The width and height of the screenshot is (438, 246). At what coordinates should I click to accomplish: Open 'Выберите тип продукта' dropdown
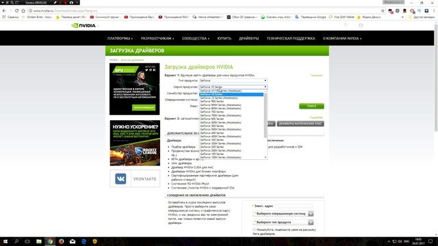click(x=283, y=222)
